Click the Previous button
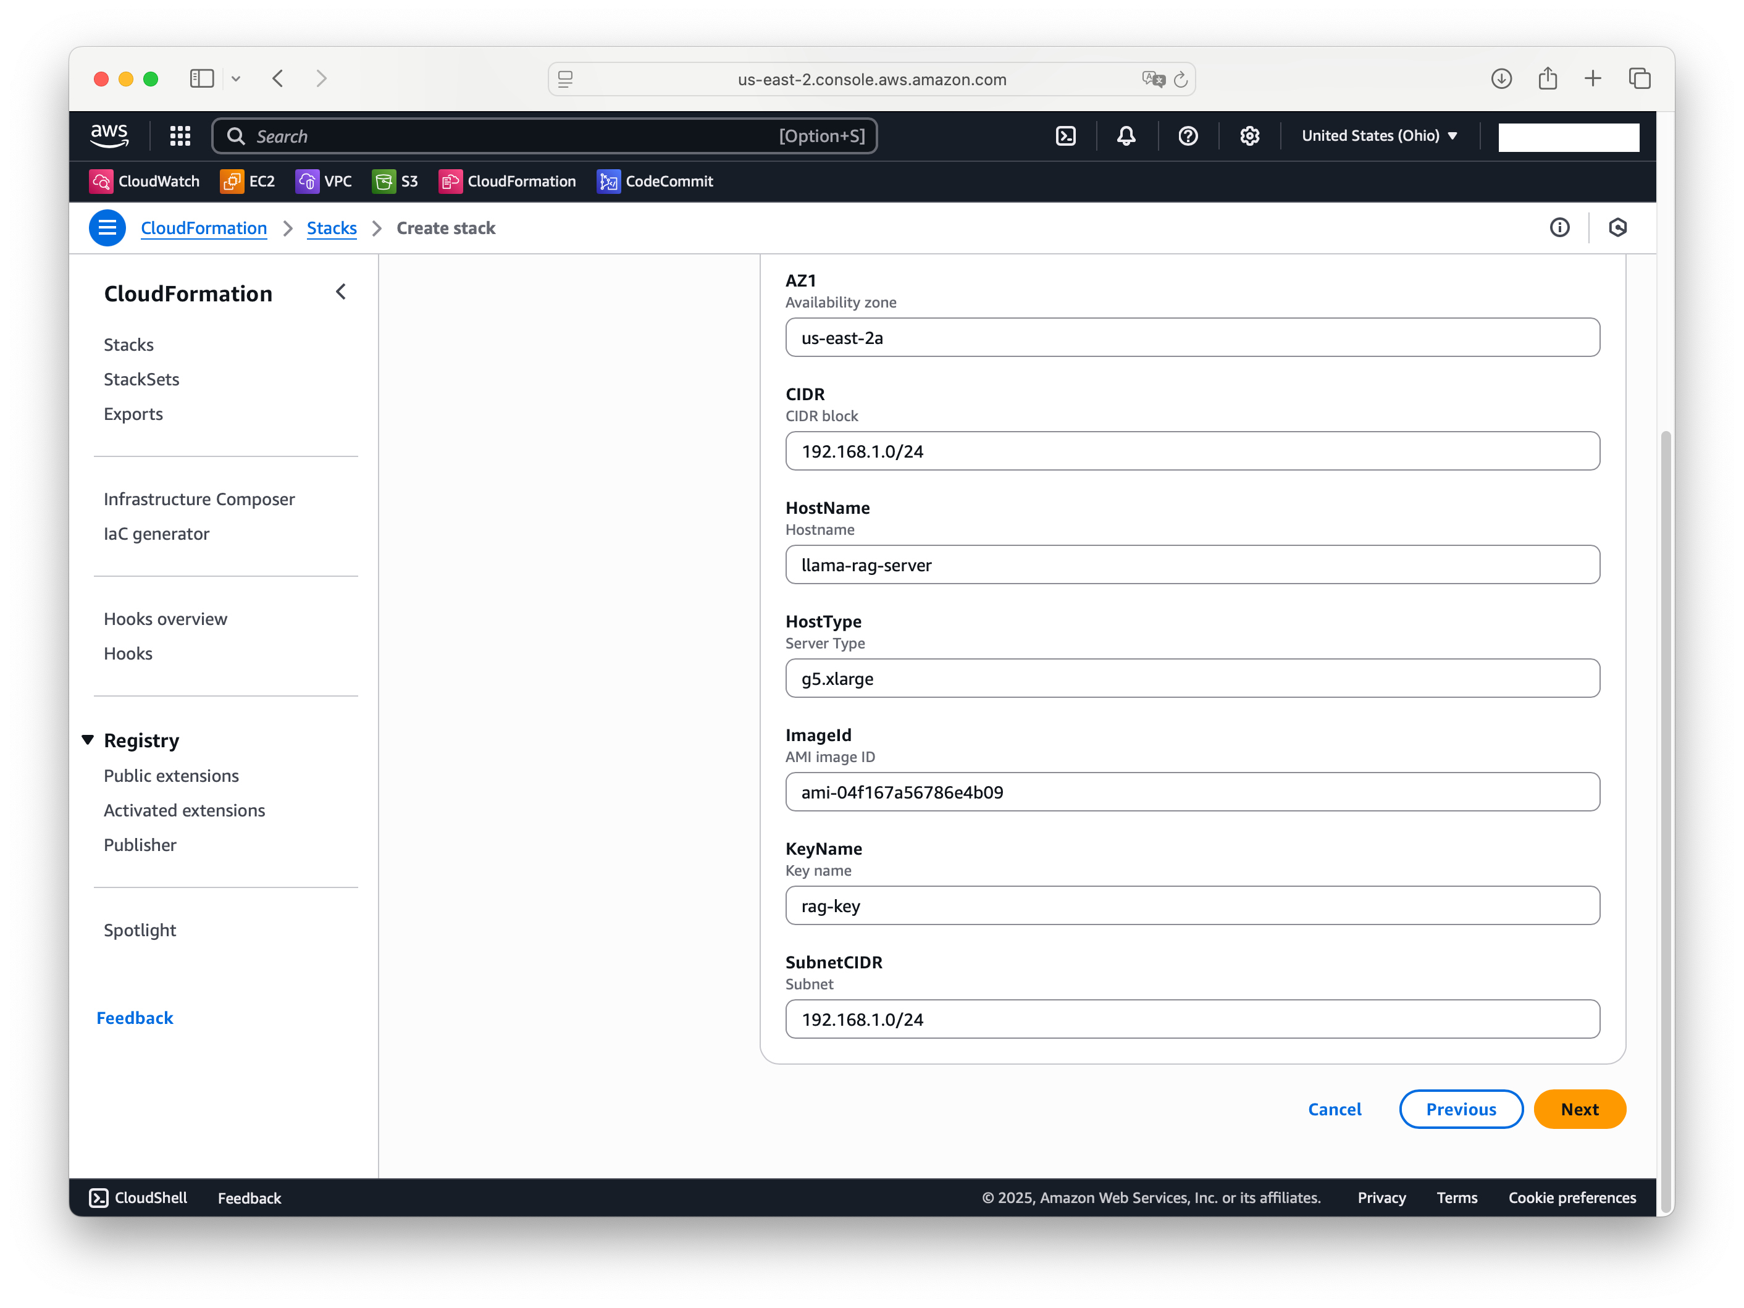The image size is (1744, 1308). point(1461,1109)
